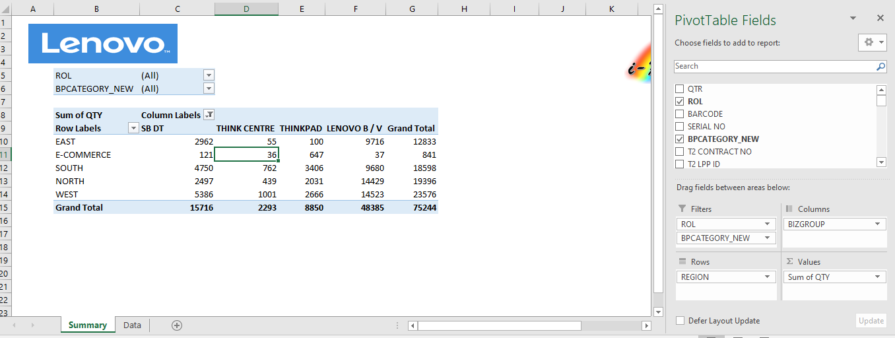This screenshot has width=895, height=338.
Task: Expand the Row Labels dropdown
Action: pos(133,128)
